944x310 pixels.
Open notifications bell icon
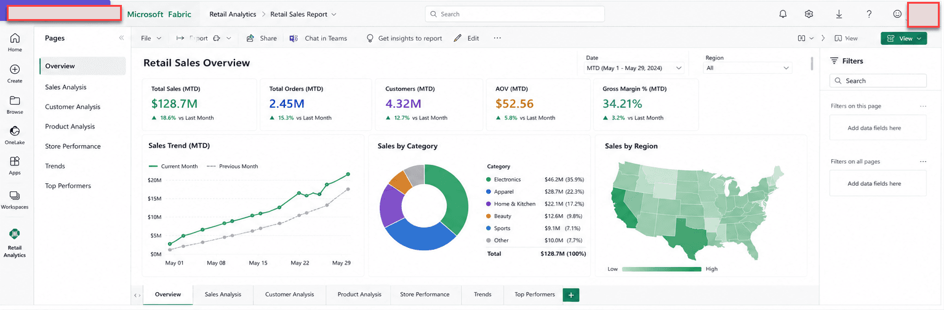(x=783, y=14)
